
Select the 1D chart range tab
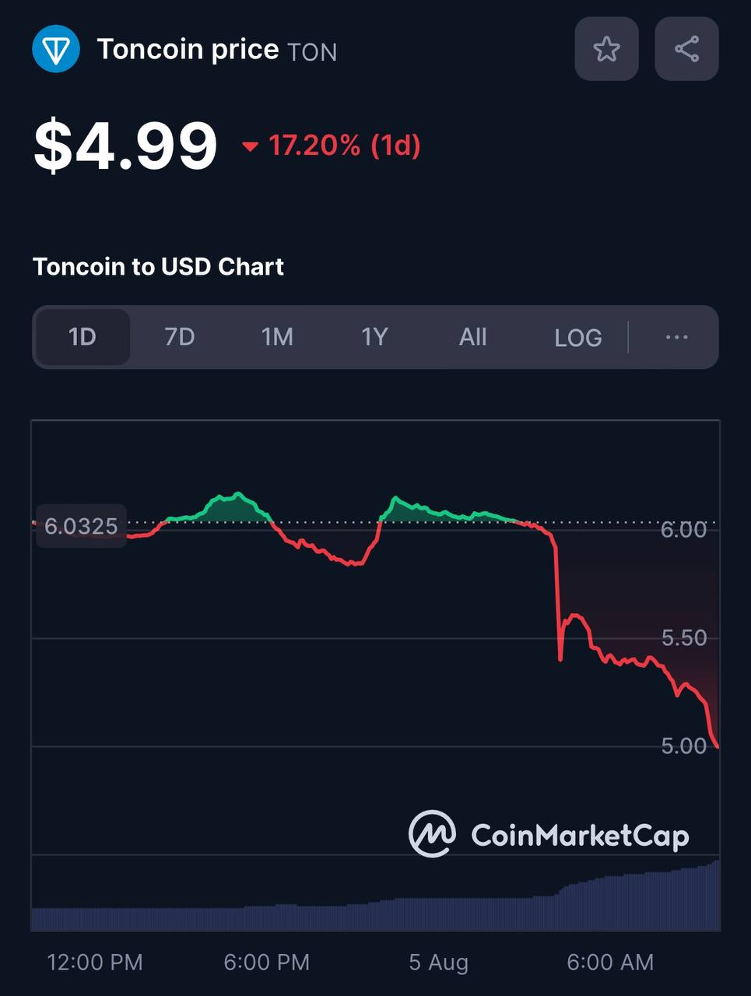[x=82, y=337]
